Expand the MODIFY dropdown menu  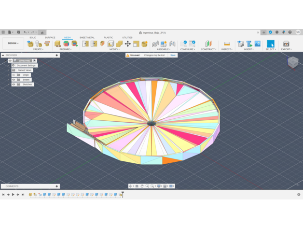pyautogui.click(x=114, y=49)
